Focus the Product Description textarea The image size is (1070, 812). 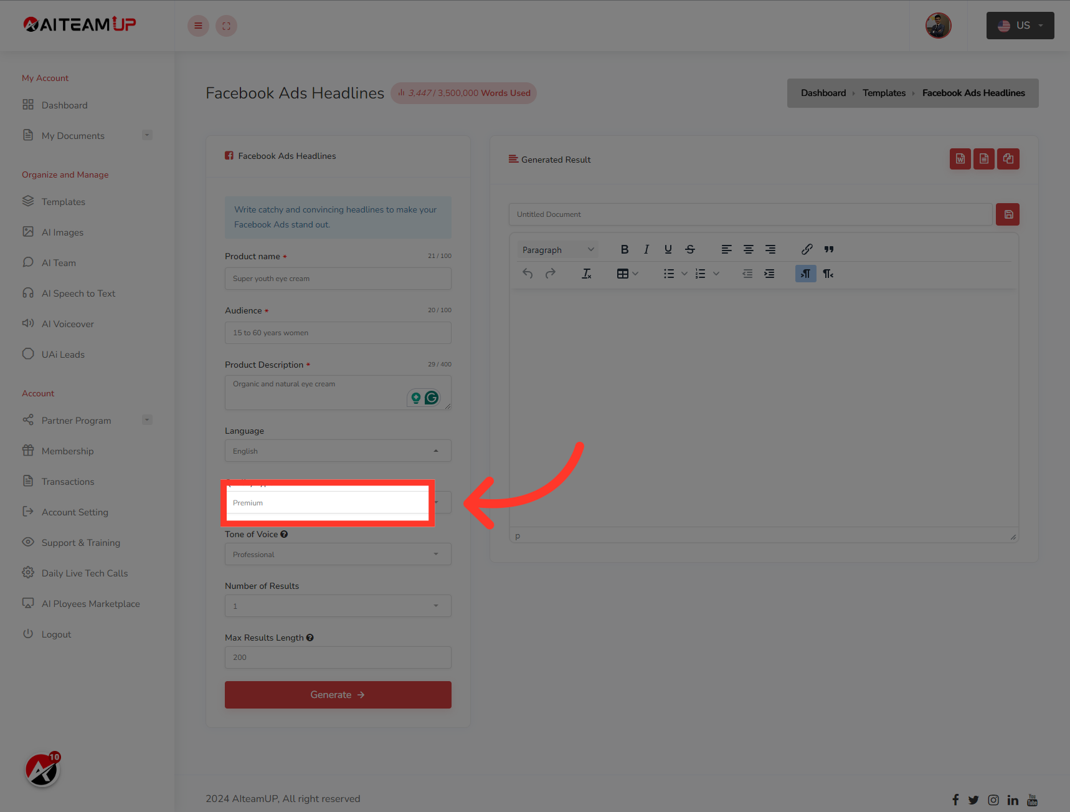[x=338, y=393]
